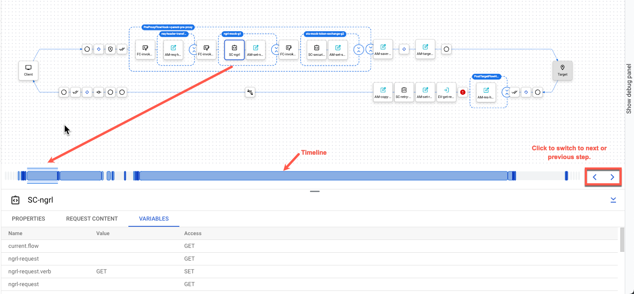Select the Target endpoint node

(562, 70)
